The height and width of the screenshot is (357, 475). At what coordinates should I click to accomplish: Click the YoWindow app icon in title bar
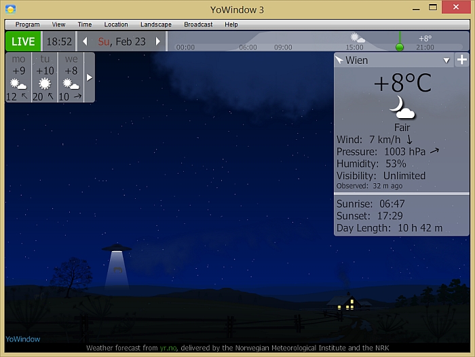click(x=11, y=10)
